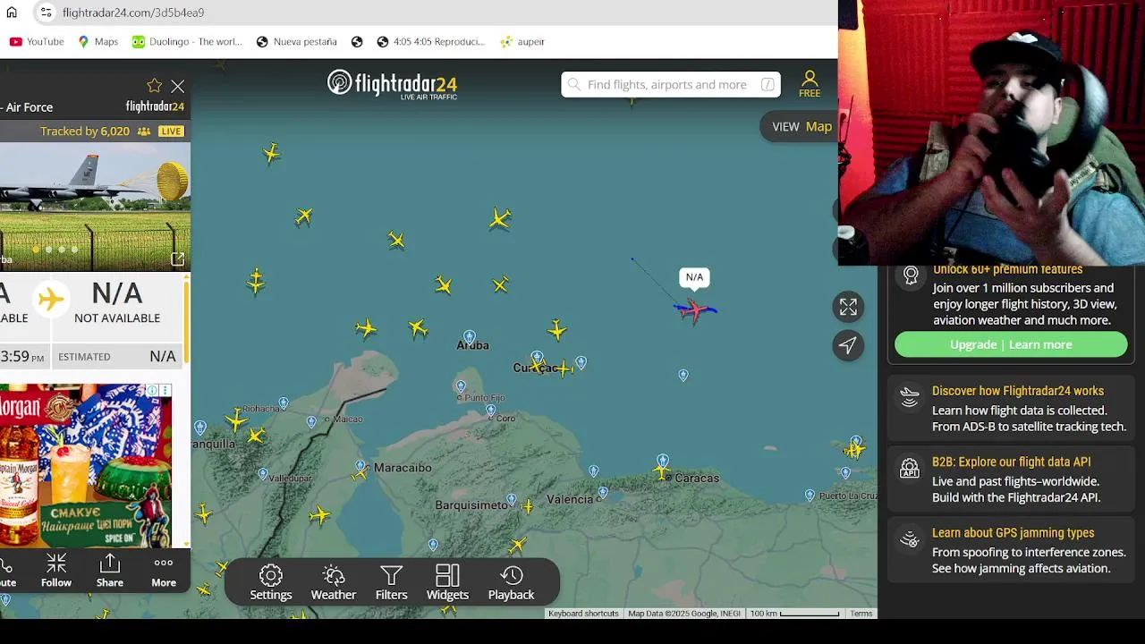Click the Caracas airport pin
Viewport: 1145px width, 644px height.
663,460
